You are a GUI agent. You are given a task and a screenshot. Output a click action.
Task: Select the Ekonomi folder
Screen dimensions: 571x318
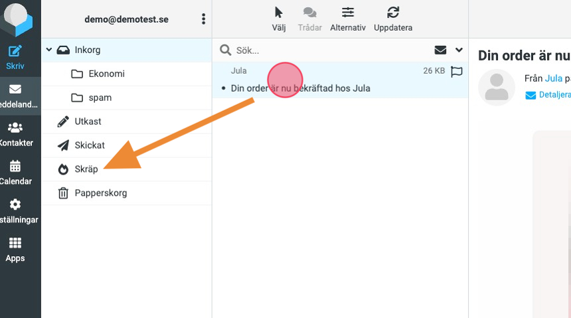(x=106, y=74)
